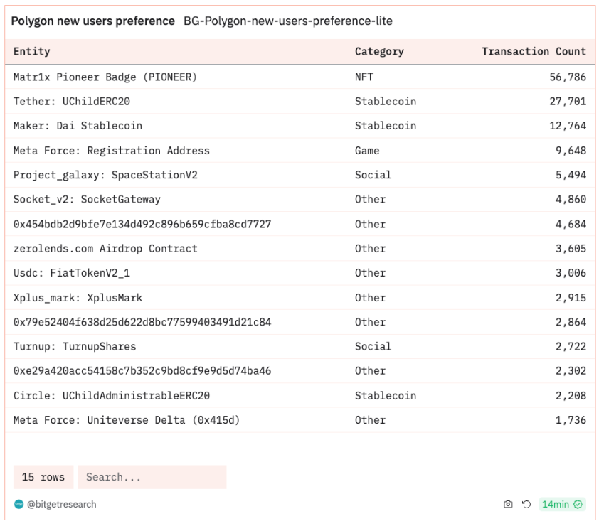Image resolution: width=599 pixels, height=526 pixels.
Task: Open BG-Polygon-new-users-preference-lite query link
Action: tap(287, 21)
